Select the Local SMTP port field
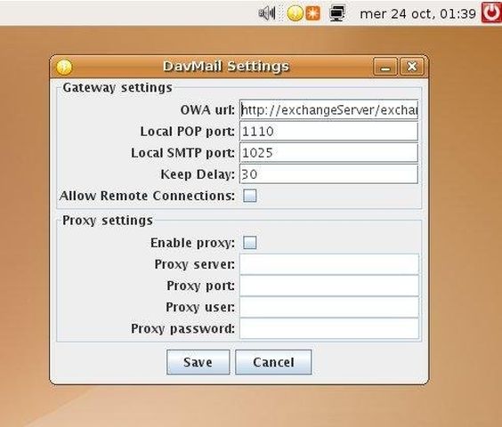Screen dimensions: 502x427 (x=328, y=153)
